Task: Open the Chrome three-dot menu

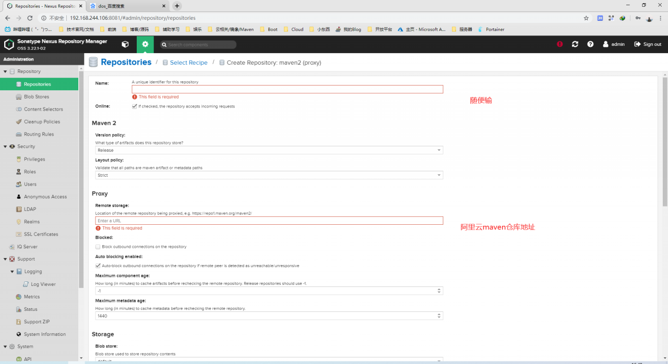Action: (x=661, y=18)
